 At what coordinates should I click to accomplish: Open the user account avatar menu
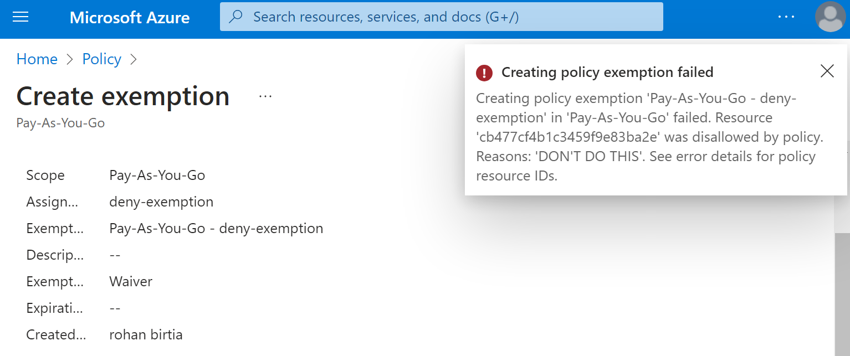point(829,17)
